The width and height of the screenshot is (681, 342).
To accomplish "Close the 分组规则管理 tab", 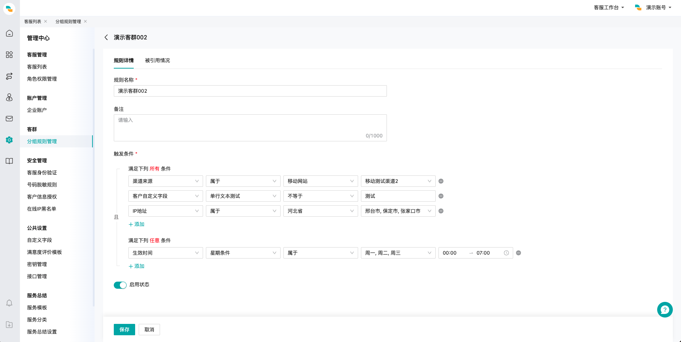I will [85, 21].
